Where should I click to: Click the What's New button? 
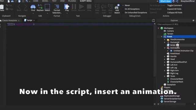coord(165,1)
